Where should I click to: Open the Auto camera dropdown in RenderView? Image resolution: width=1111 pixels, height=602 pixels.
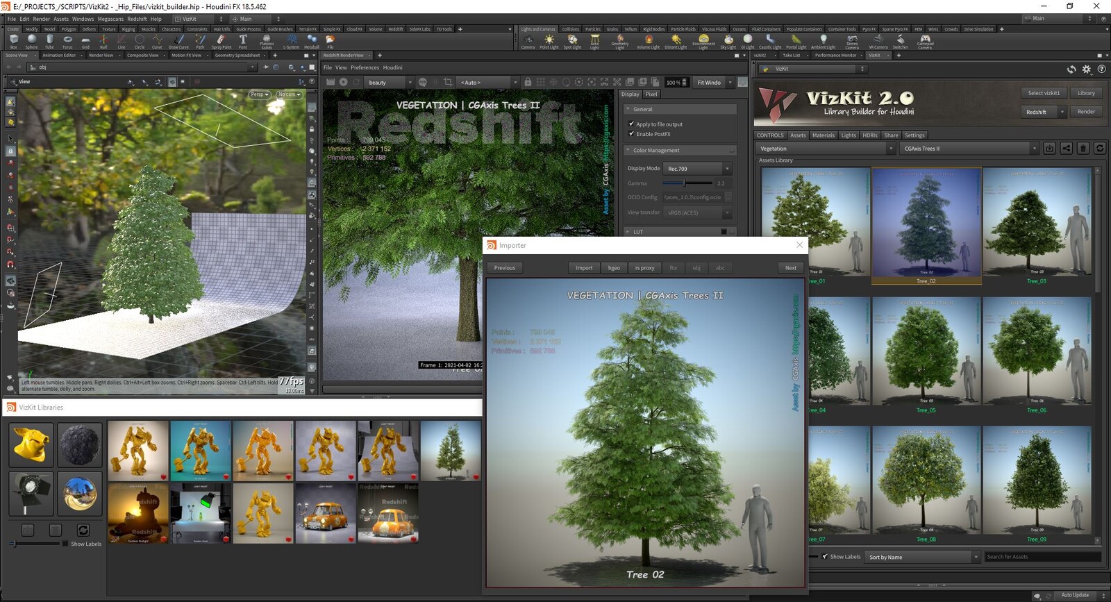point(488,82)
